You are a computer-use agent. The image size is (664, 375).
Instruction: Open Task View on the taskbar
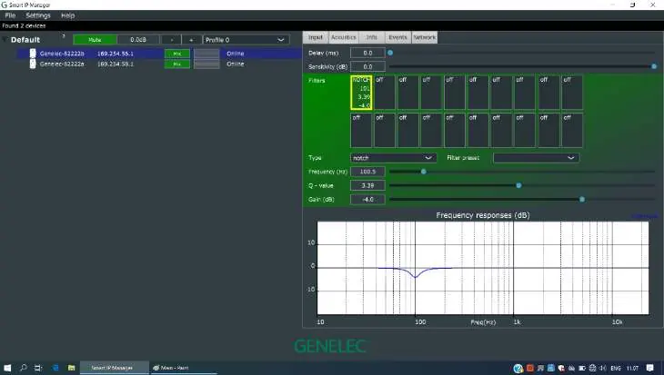click(38, 368)
